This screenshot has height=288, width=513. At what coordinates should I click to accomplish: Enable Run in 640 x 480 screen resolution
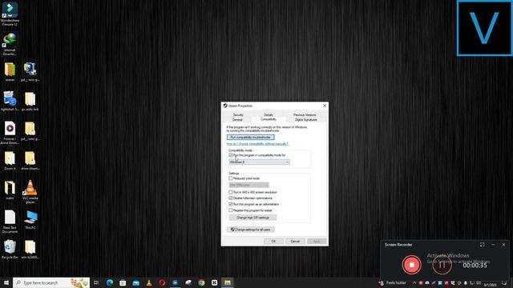pyautogui.click(x=231, y=192)
